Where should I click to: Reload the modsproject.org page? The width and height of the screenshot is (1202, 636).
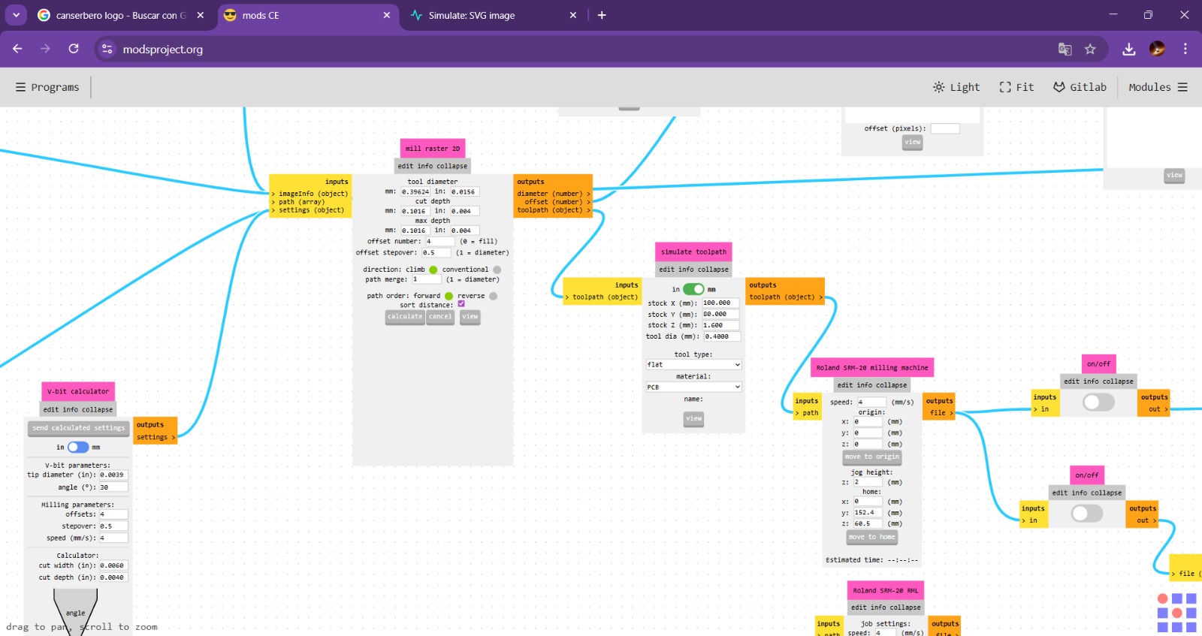(x=74, y=49)
